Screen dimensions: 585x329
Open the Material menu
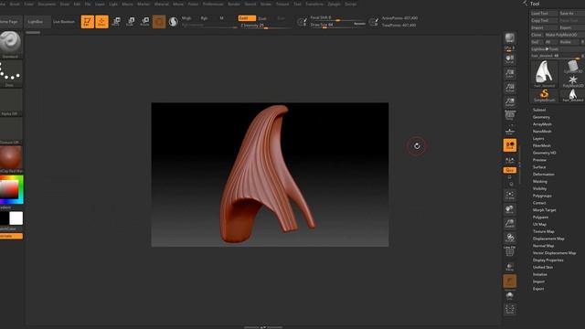[161, 4]
